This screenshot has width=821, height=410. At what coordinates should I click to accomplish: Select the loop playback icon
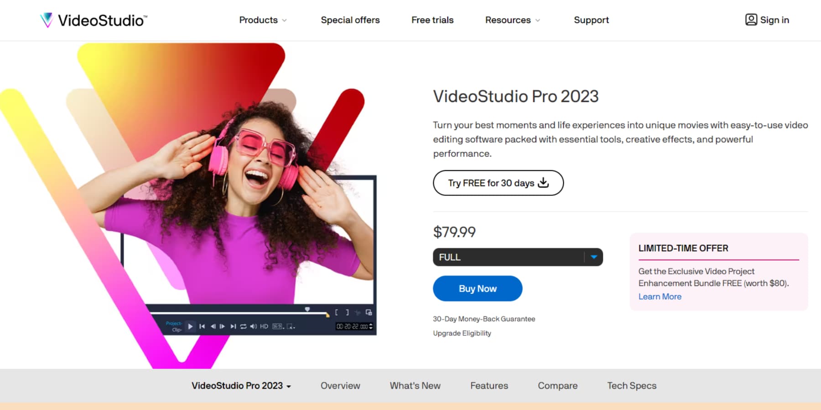(x=243, y=326)
